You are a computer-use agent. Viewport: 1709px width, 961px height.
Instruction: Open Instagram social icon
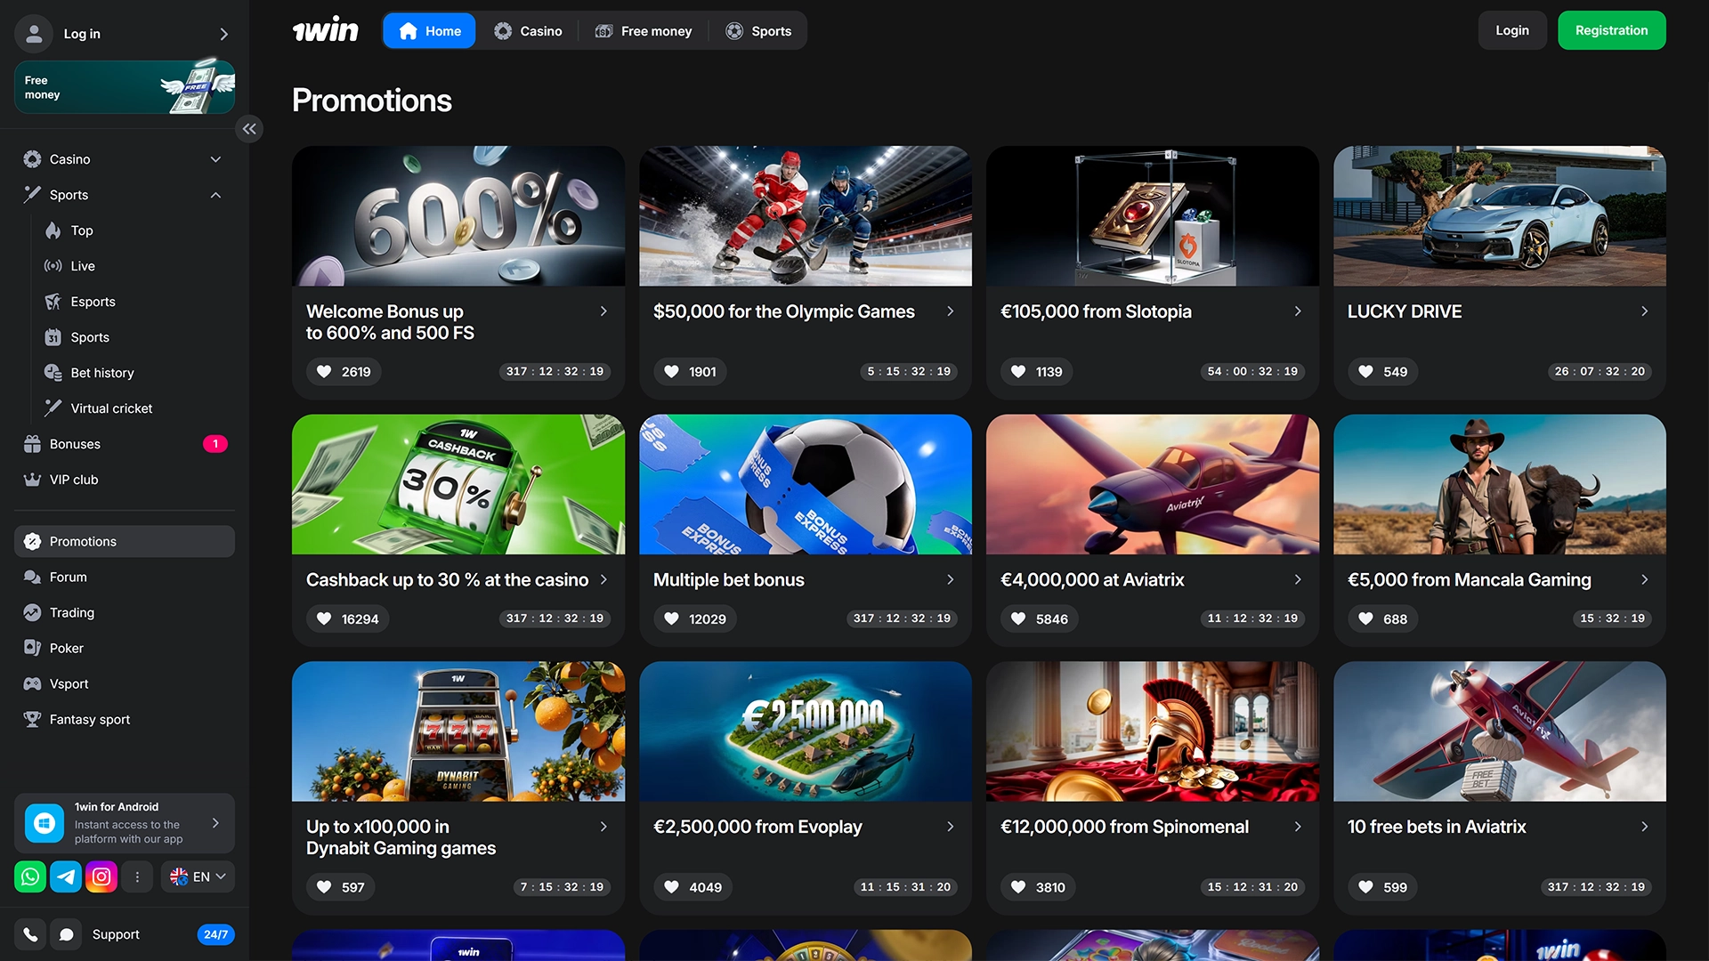101,876
